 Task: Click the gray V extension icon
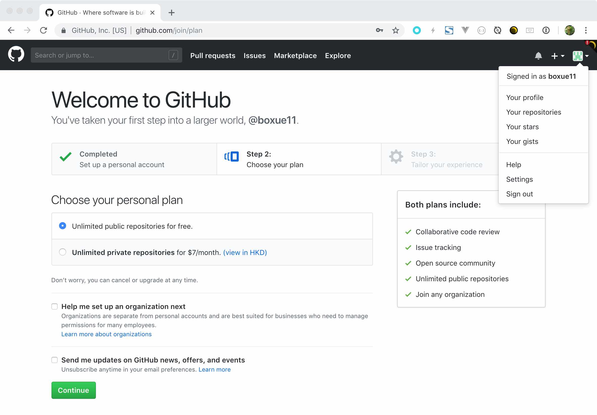[x=465, y=30]
